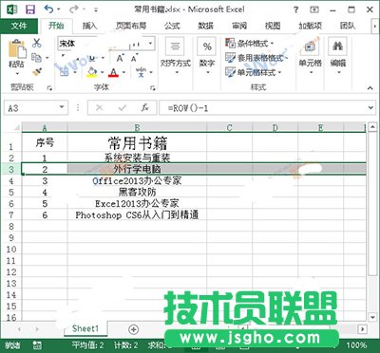380x353 pixels.
Task: Open the 单元格 cells group
Action: click(x=311, y=57)
